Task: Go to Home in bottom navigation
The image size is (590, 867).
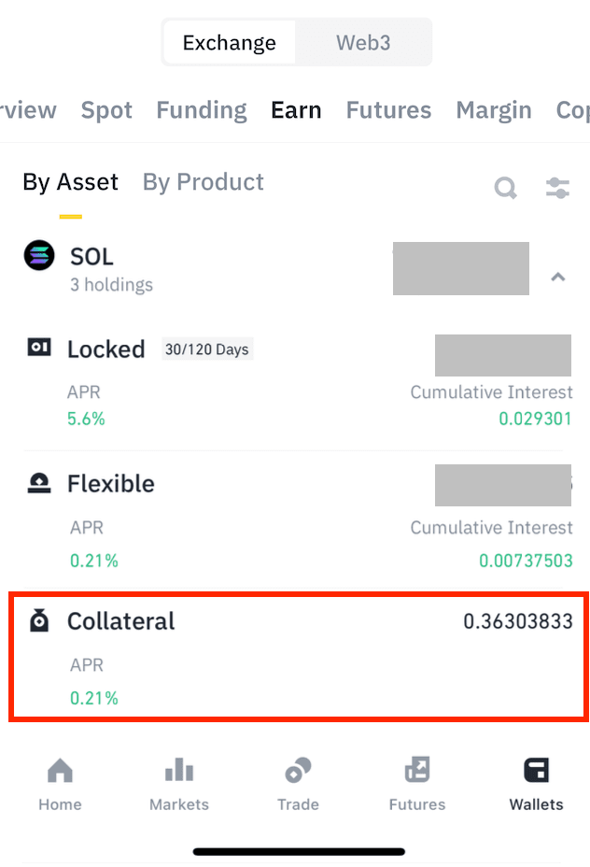Action: [60, 784]
